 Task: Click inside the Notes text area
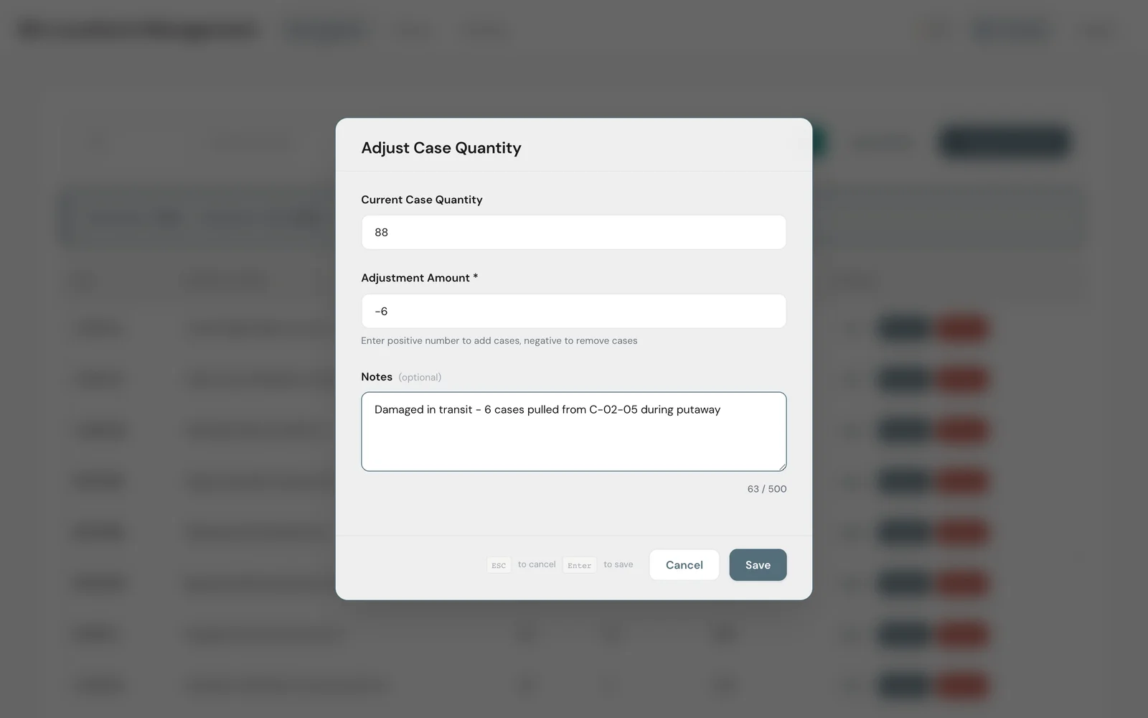click(573, 432)
